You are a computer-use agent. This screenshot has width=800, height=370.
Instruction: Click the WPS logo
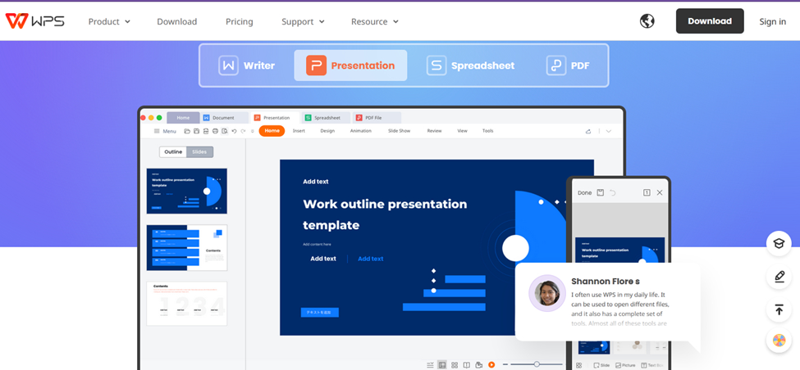[x=34, y=20]
